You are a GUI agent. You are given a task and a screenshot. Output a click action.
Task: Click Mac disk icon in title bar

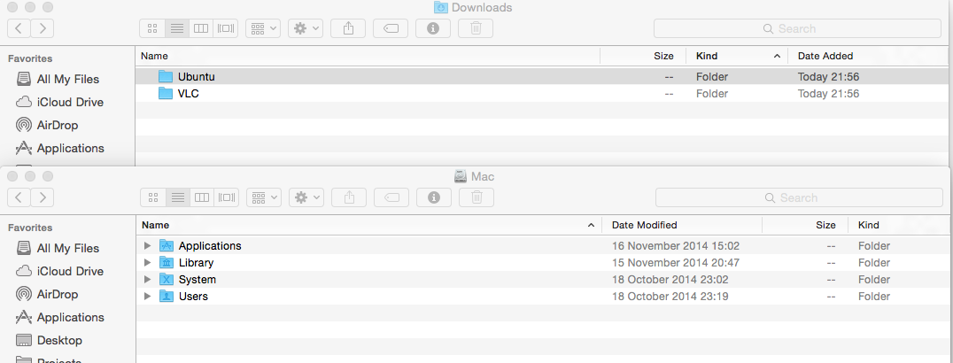coord(461,176)
